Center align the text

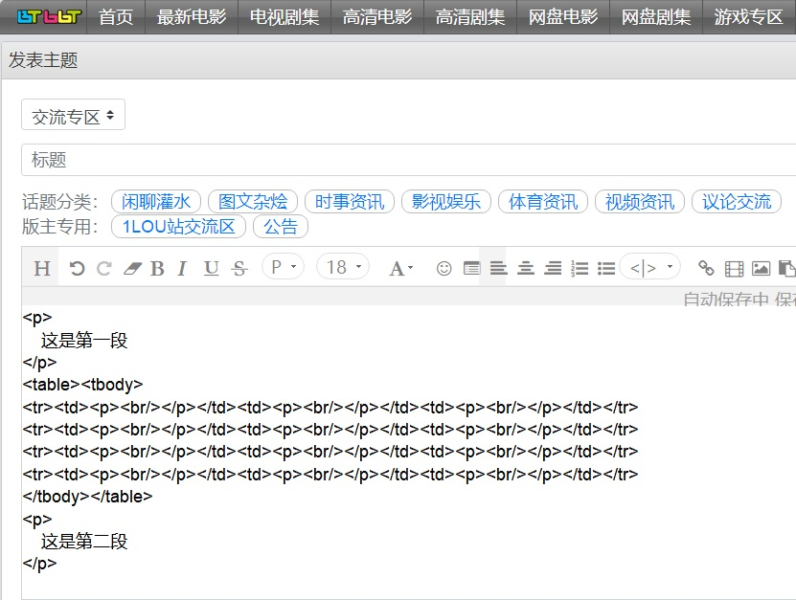526,268
